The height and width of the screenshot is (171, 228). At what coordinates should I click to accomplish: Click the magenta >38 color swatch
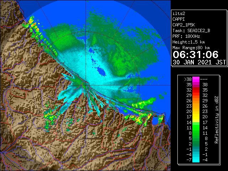point(196,79)
